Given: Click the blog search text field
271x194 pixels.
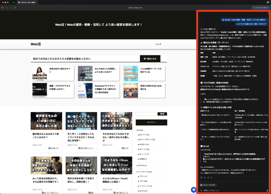Looking at the screenshot, I should (x=146, y=114).
